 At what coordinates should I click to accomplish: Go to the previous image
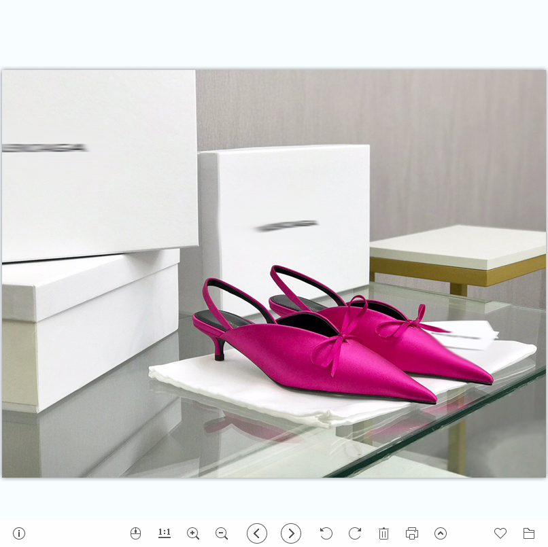[257, 533]
